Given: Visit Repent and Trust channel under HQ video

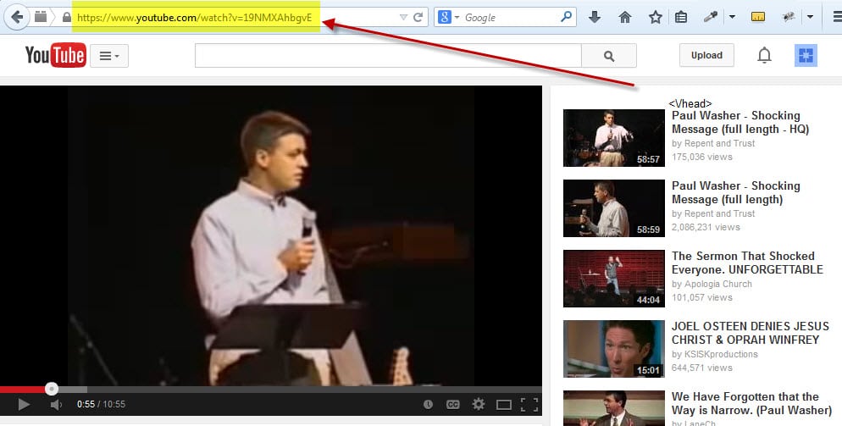Looking at the screenshot, I should (719, 143).
